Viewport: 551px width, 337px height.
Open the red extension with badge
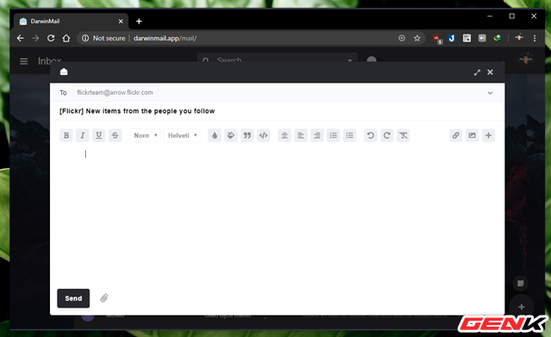436,38
